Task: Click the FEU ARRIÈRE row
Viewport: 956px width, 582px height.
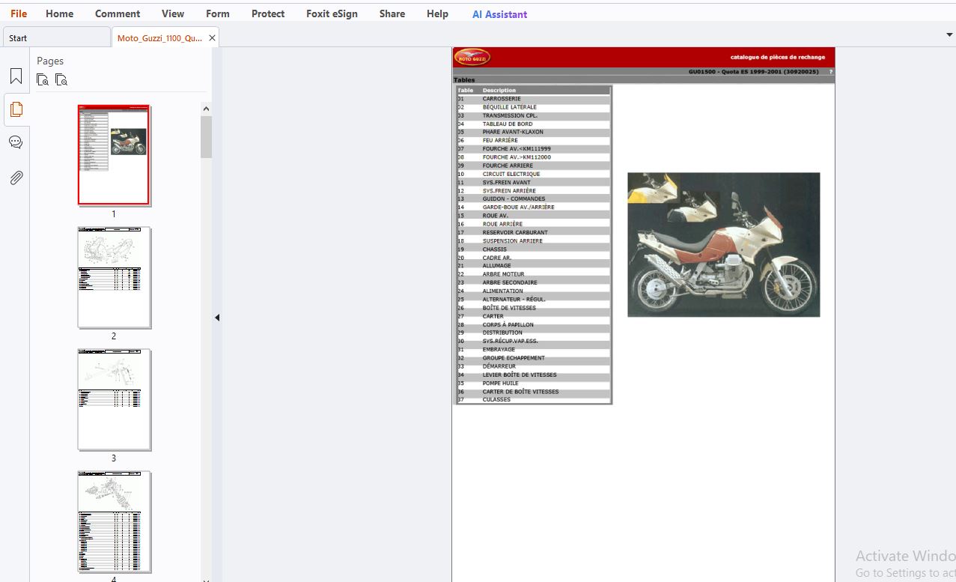Action: (x=534, y=140)
